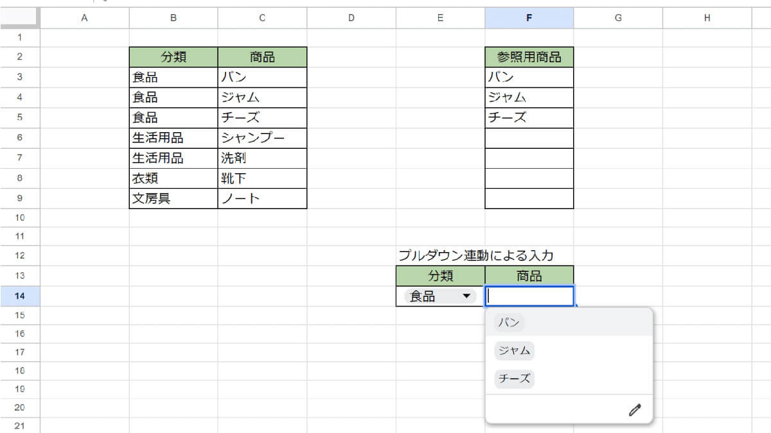Select the 洗剤 cell
Viewport: 771px width, 433px height.
point(262,158)
